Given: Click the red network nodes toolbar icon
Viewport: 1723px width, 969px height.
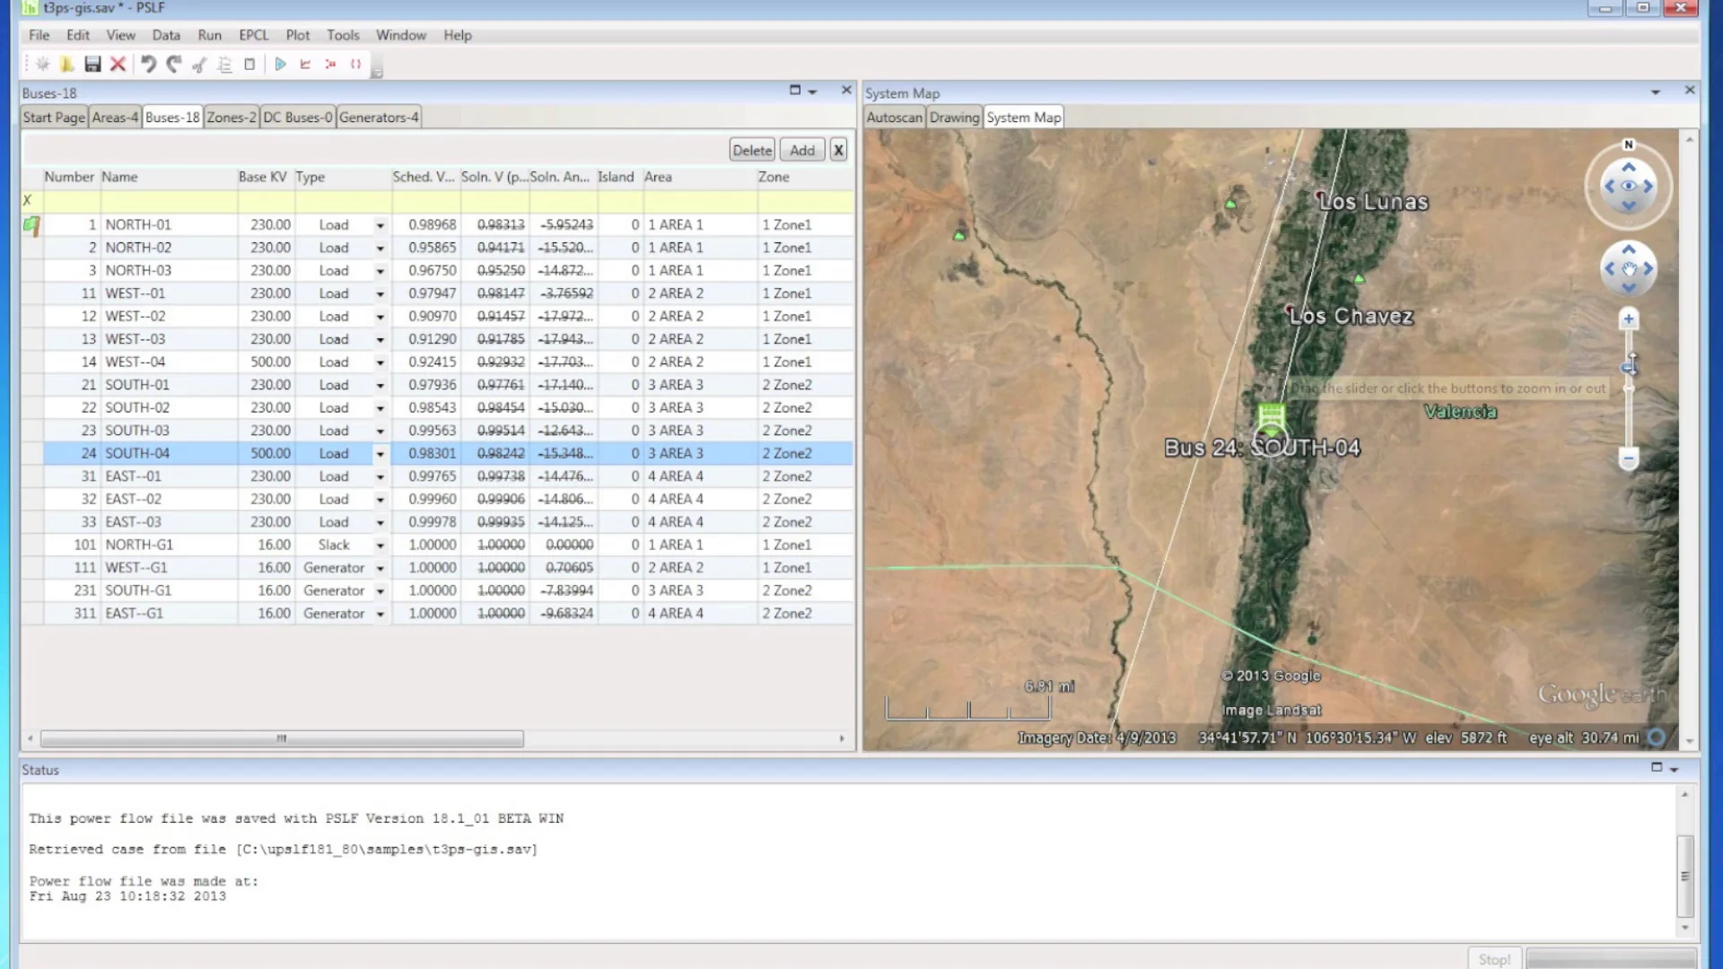Looking at the screenshot, I should tap(330, 64).
